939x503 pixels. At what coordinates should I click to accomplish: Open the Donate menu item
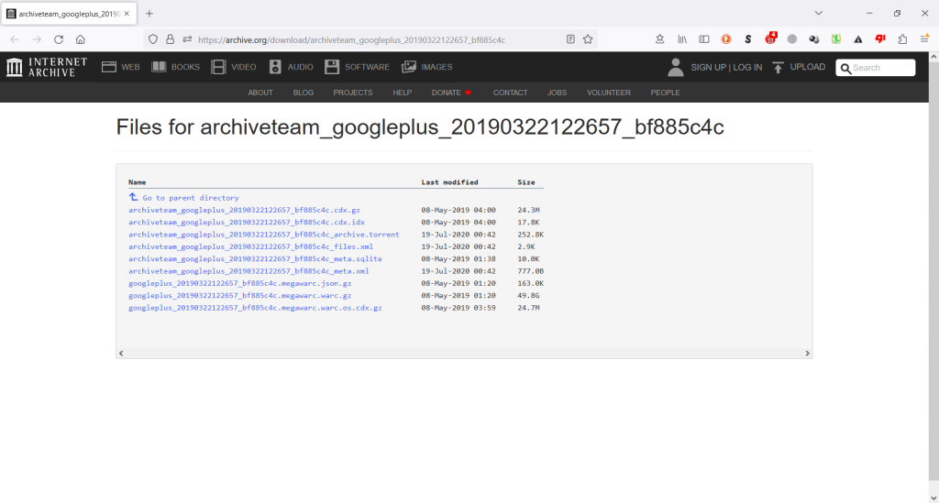coord(451,93)
